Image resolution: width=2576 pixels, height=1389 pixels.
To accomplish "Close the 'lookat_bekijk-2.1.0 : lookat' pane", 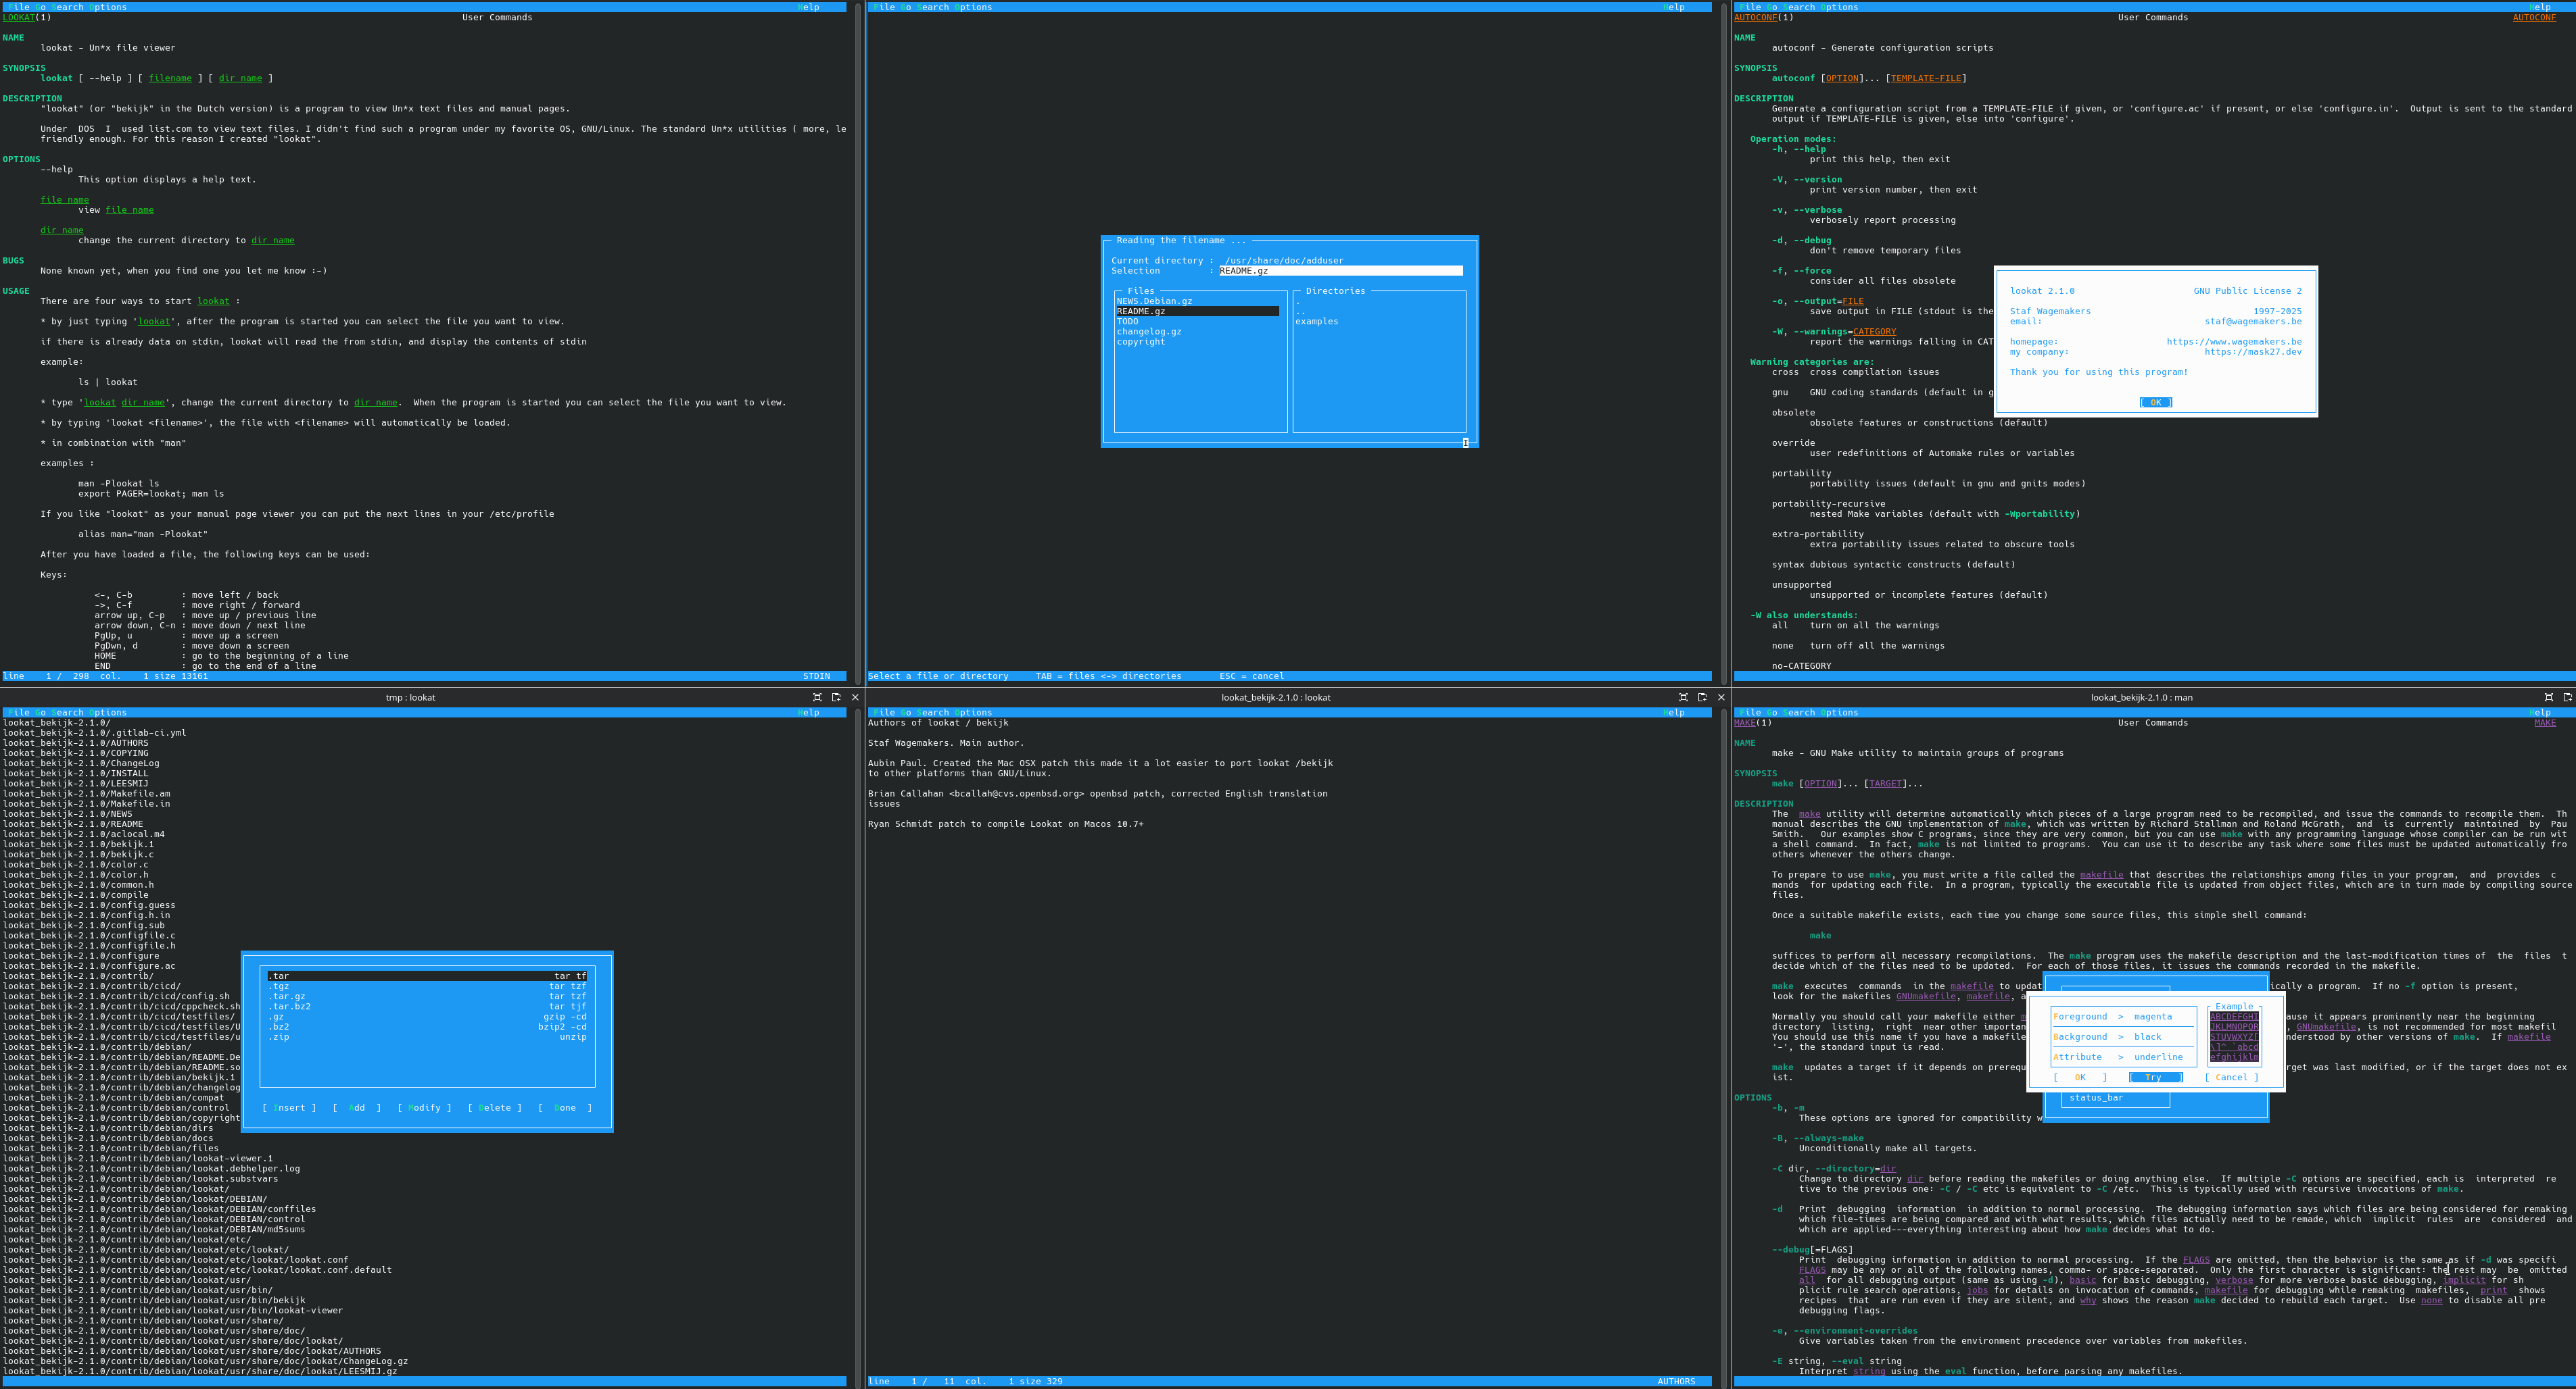I will click(x=1721, y=697).
